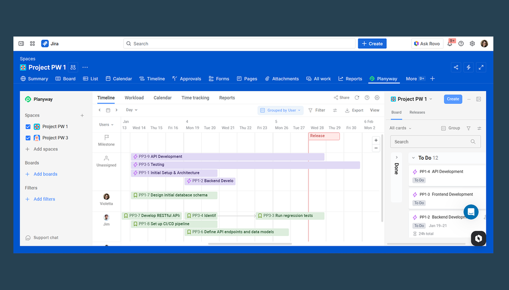Viewport: 509px width, 290px height.
Task: Uncheck the Project PW 3 space
Action: [x=28, y=138]
